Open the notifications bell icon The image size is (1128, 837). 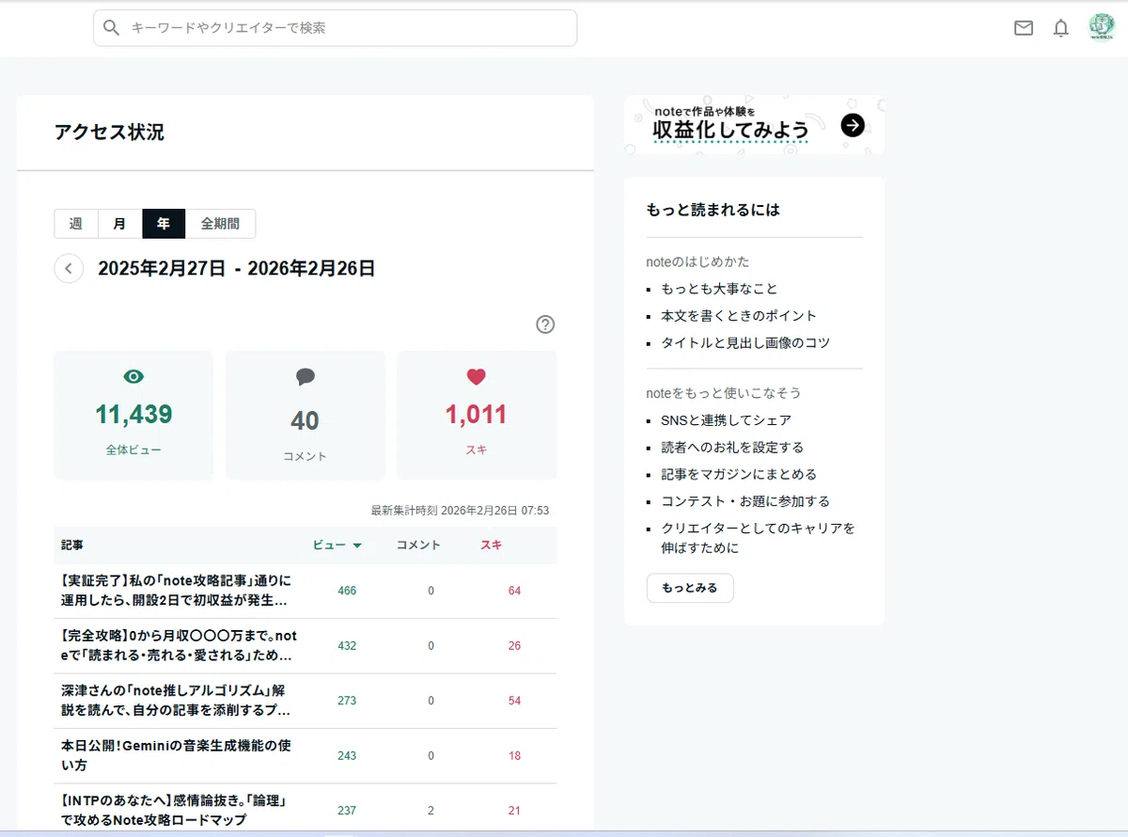[x=1061, y=28]
